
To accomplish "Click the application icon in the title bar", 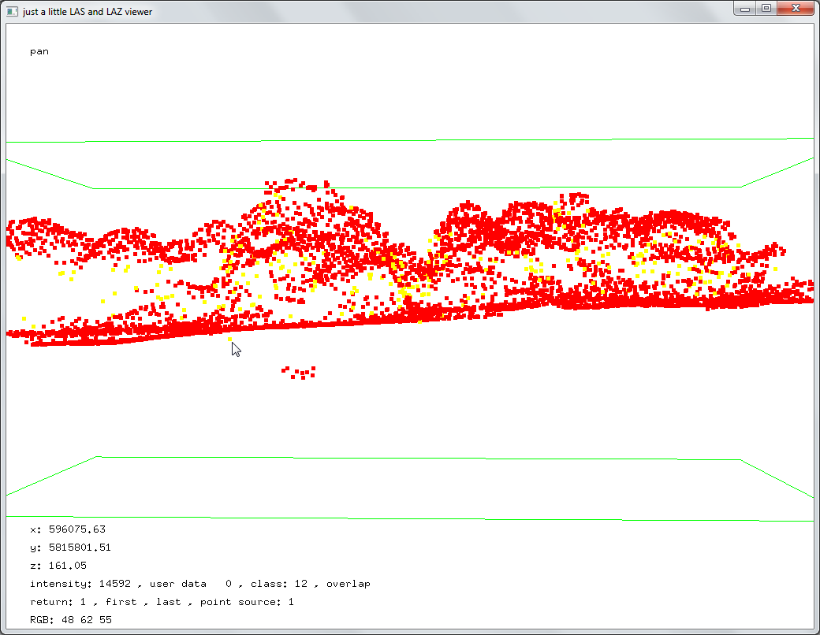I will click(x=12, y=11).
